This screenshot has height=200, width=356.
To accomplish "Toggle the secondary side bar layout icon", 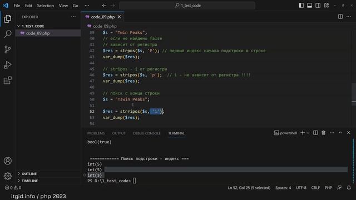I will click(x=318, y=6).
